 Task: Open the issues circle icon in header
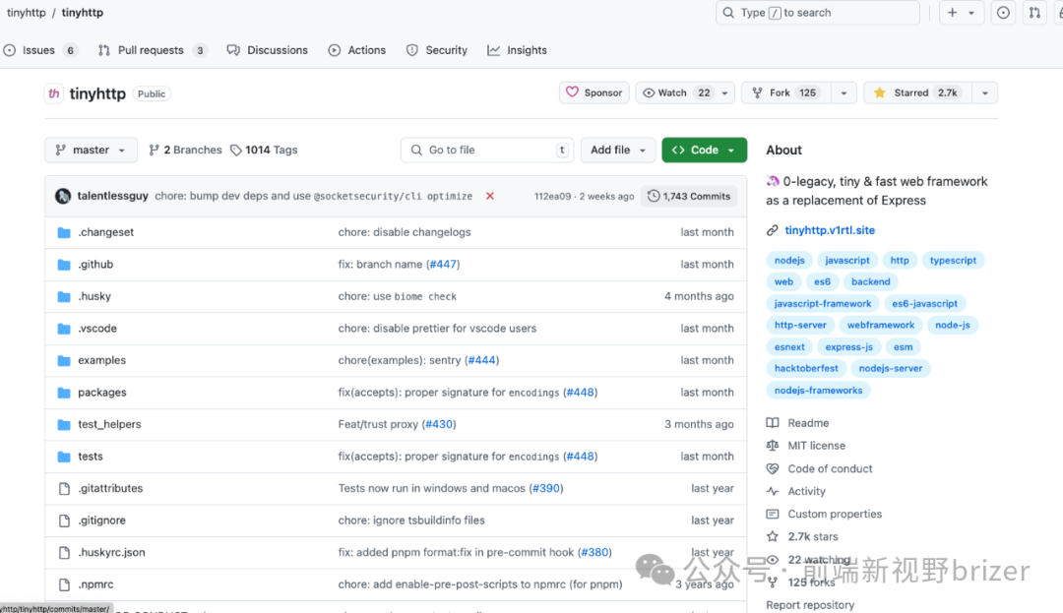pos(1003,13)
